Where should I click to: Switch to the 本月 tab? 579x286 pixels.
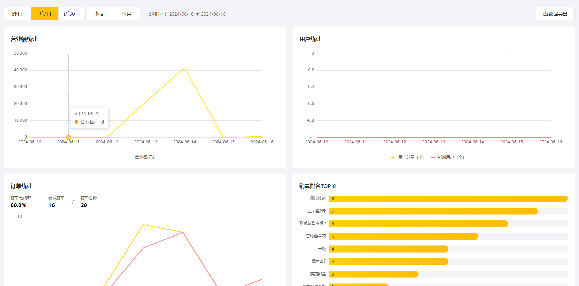coord(126,14)
